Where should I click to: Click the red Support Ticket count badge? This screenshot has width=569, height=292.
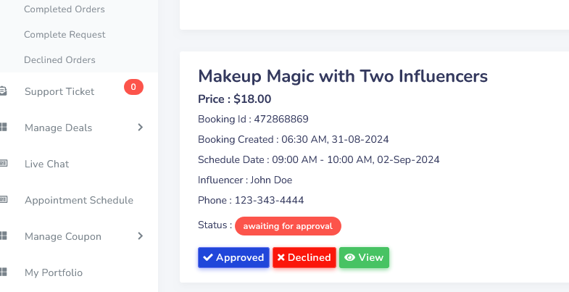click(133, 87)
